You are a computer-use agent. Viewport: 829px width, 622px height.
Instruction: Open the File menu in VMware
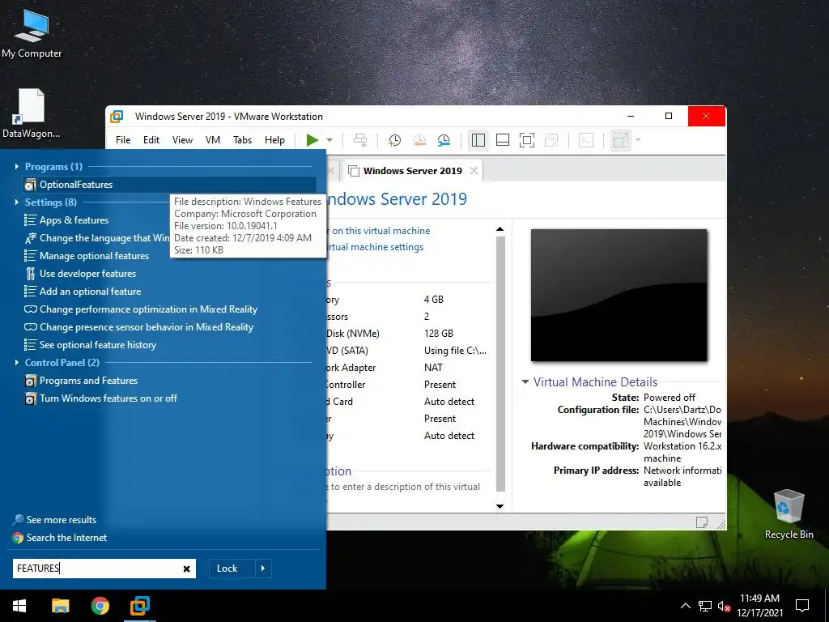(x=123, y=140)
